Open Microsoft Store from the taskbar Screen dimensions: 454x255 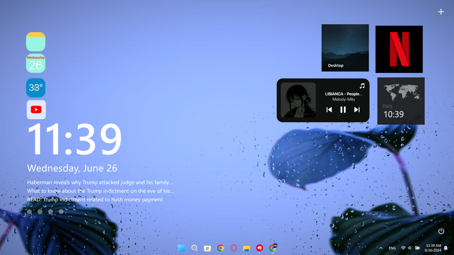207,248
